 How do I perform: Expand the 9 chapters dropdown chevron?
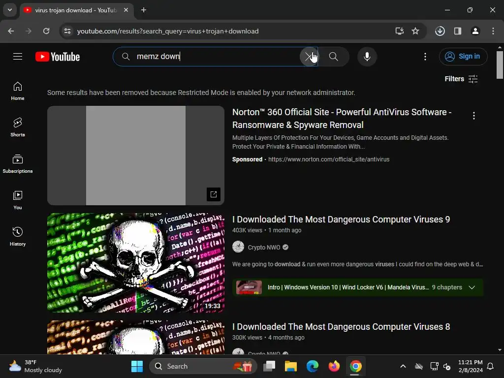pyautogui.click(x=472, y=287)
